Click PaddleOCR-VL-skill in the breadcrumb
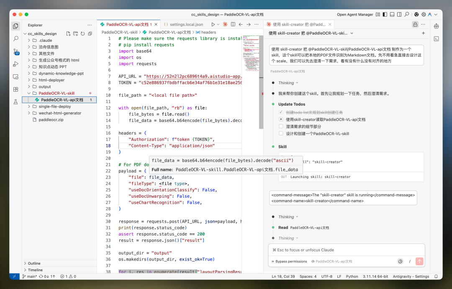Image resolution: width=452 pixels, height=289 pixels. coord(120,32)
